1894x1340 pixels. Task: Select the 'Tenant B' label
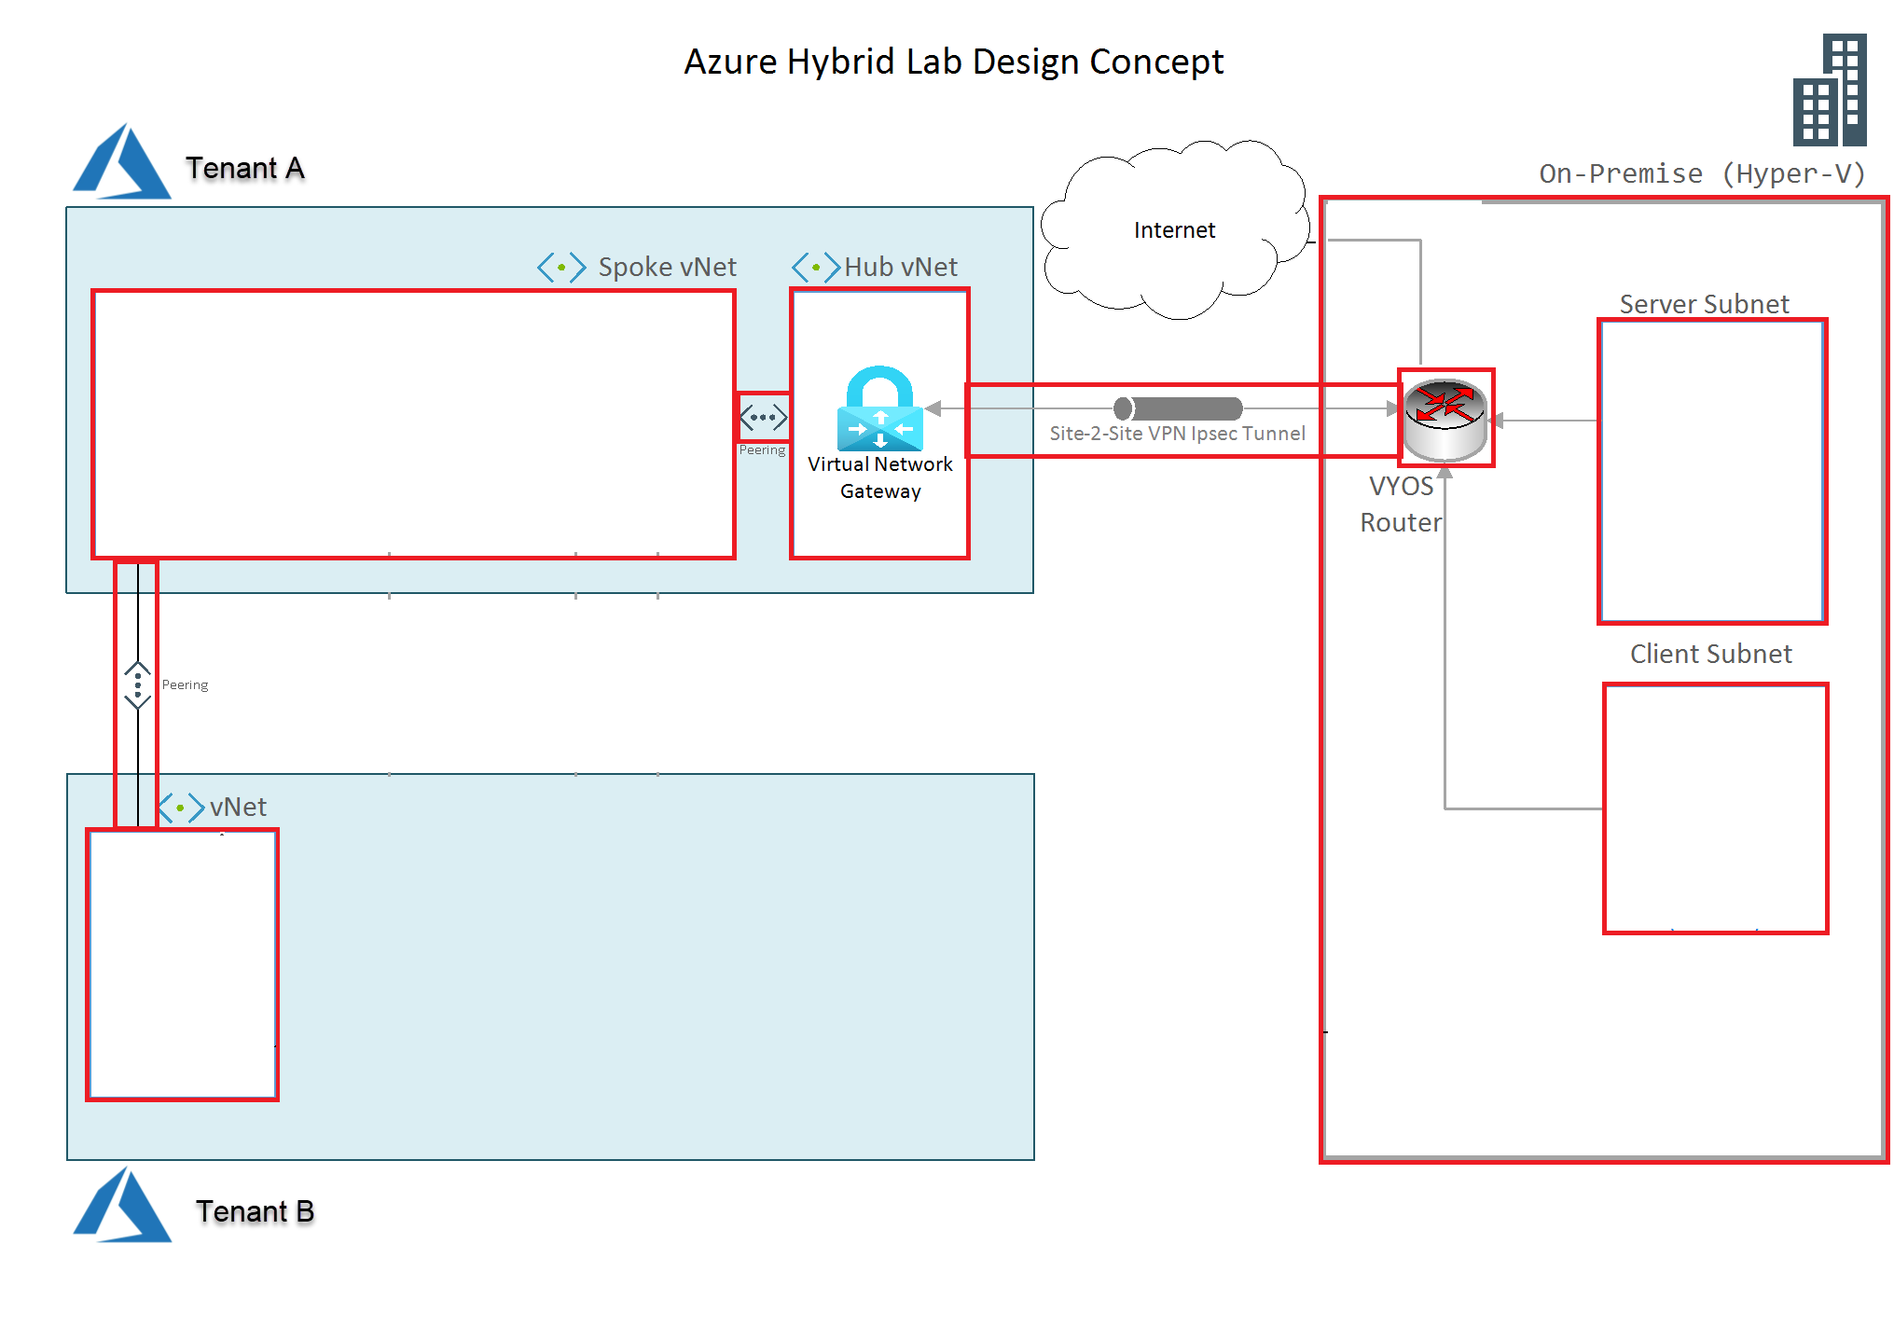pos(255,1211)
